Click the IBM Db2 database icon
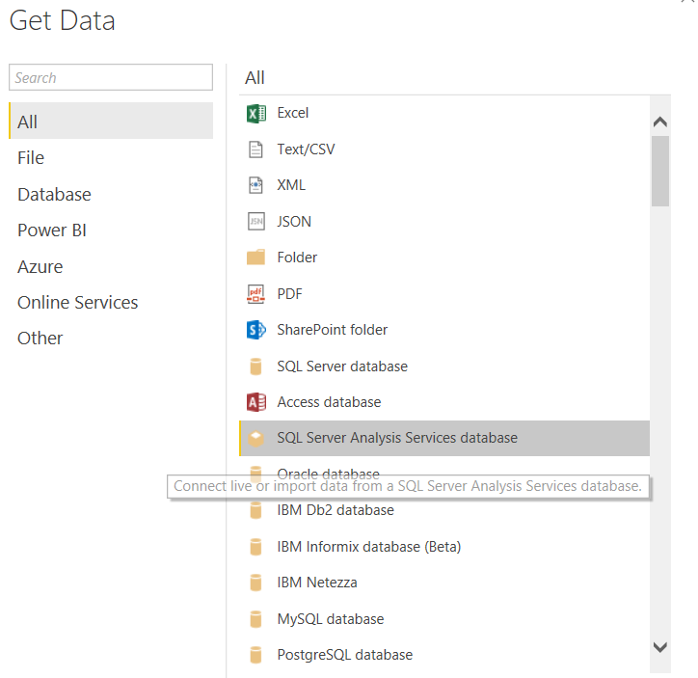The height and width of the screenshot is (678, 698). point(255,510)
